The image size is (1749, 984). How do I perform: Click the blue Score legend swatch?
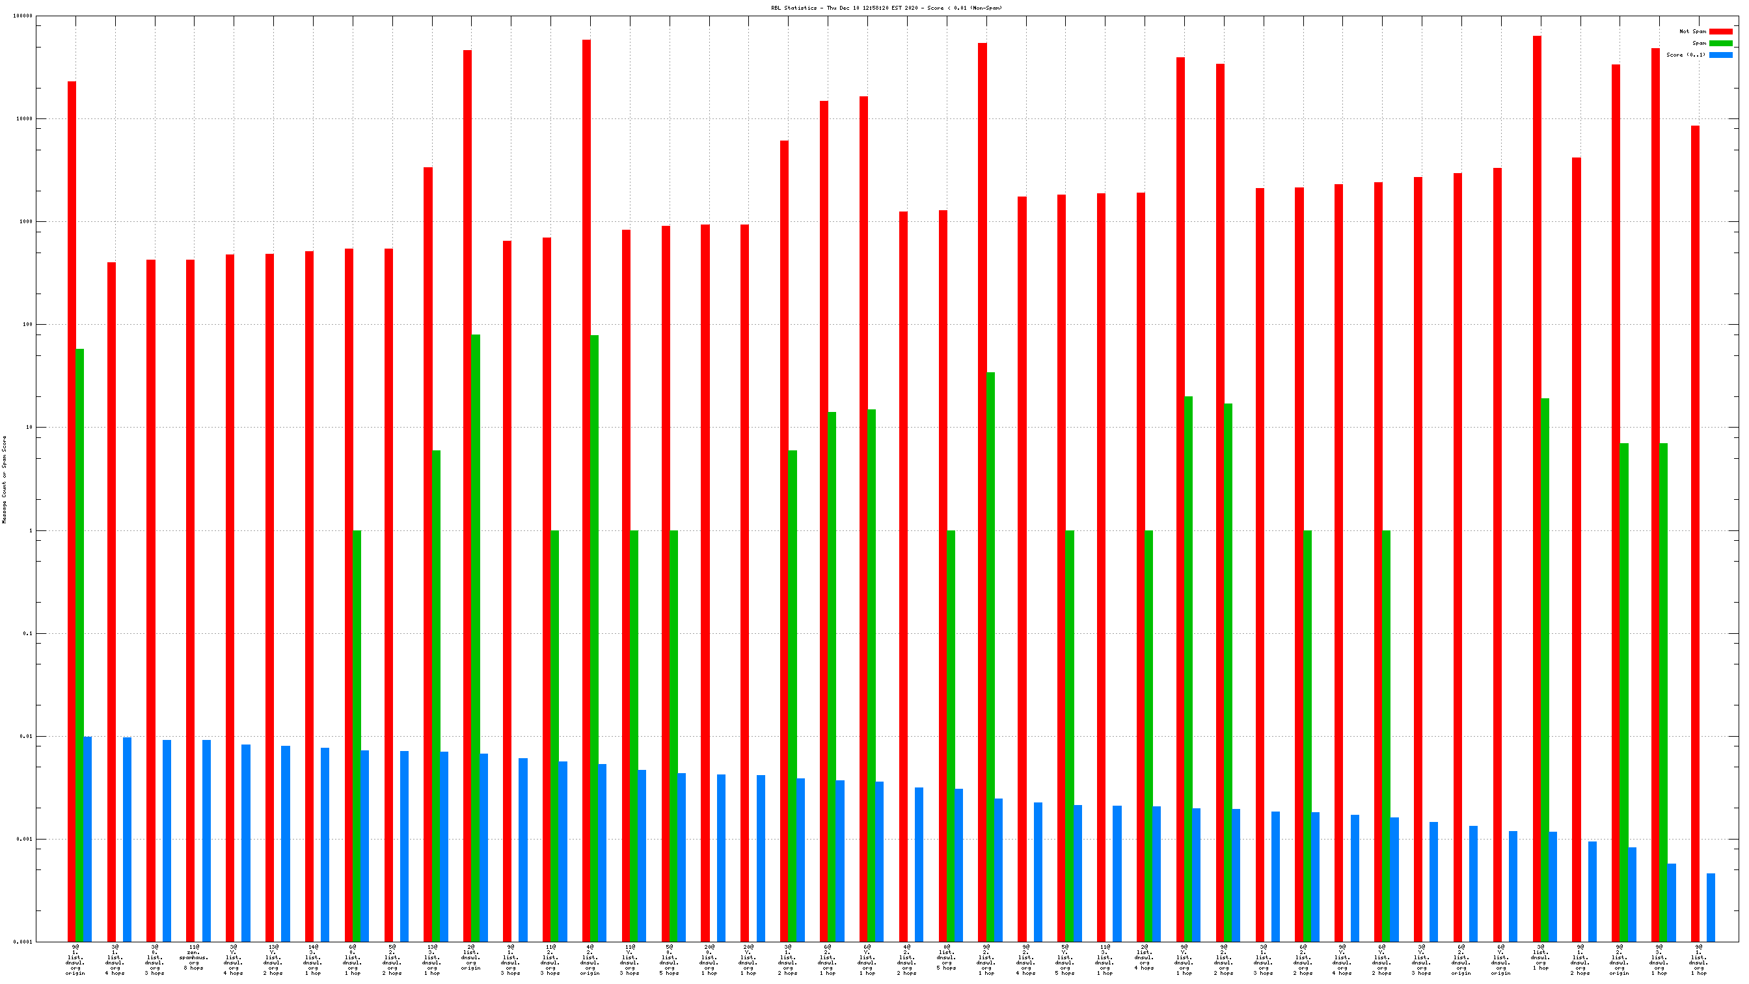click(x=1720, y=55)
